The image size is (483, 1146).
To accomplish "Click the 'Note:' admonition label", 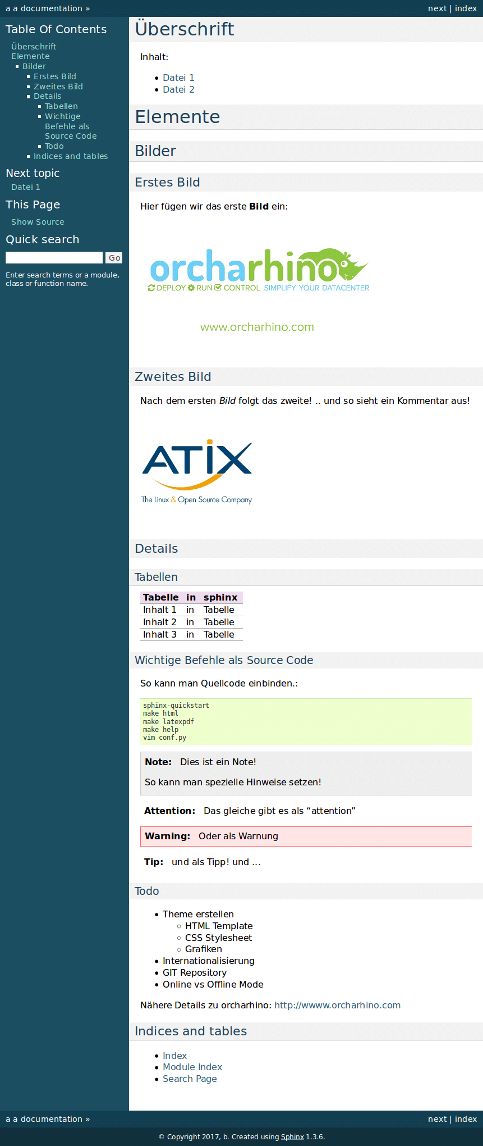I will coord(158,762).
